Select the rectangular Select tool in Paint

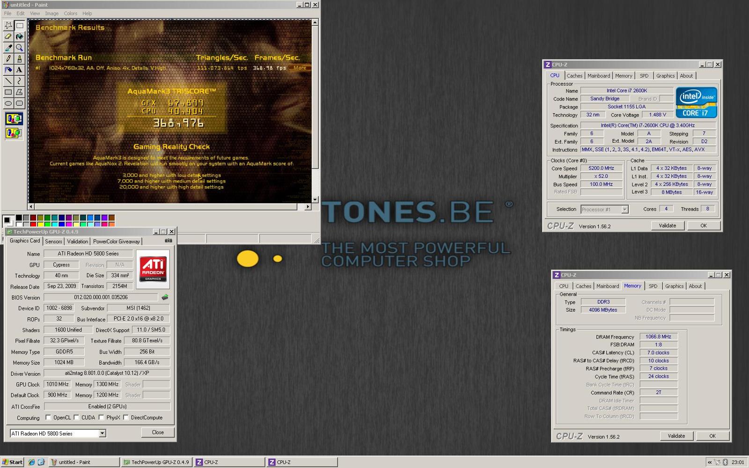click(x=19, y=25)
